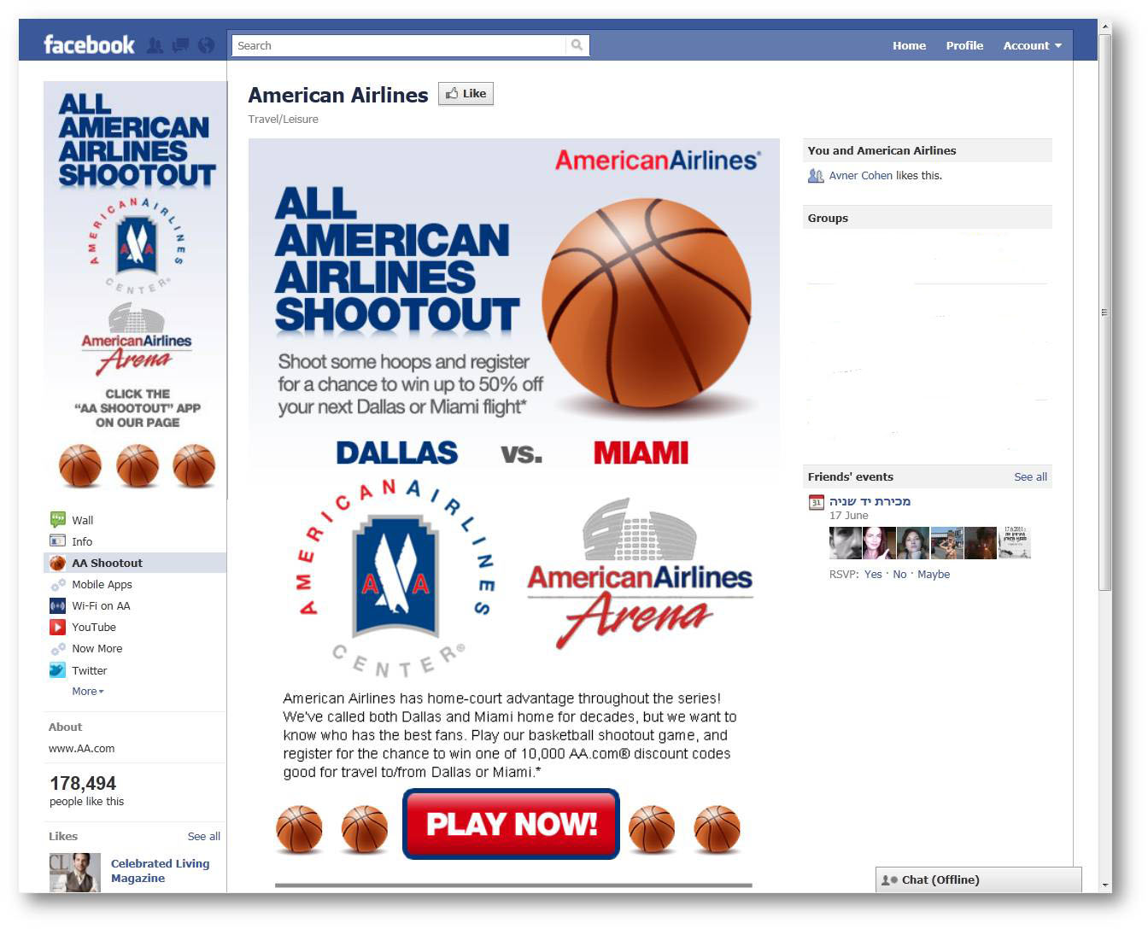This screenshot has width=1148, height=929.
Task: Click the vertical scrollbar thumb
Action: (1105, 312)
